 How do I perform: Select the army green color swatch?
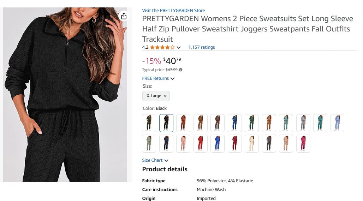[x=149, y=123]
